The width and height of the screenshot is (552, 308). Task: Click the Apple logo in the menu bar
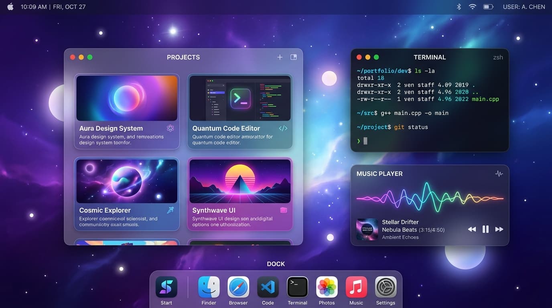(10, 6)
